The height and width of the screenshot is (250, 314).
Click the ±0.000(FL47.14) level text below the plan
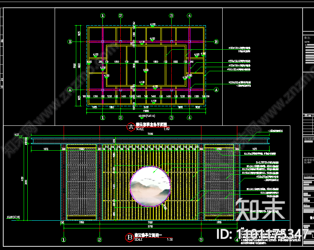click(x=146, y=116)
